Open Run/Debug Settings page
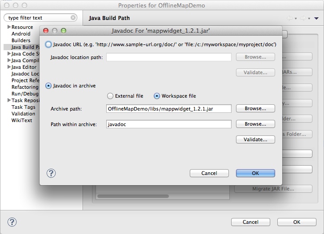Screen dimensions: 324x234 (25, 94)
